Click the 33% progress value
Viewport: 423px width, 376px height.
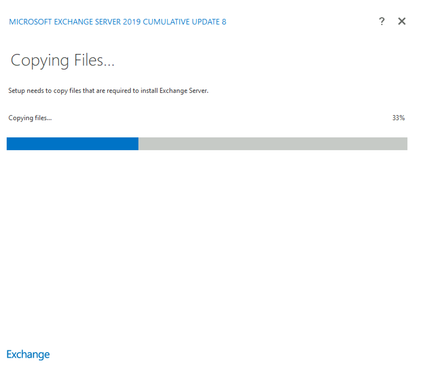tap(399, 118)
